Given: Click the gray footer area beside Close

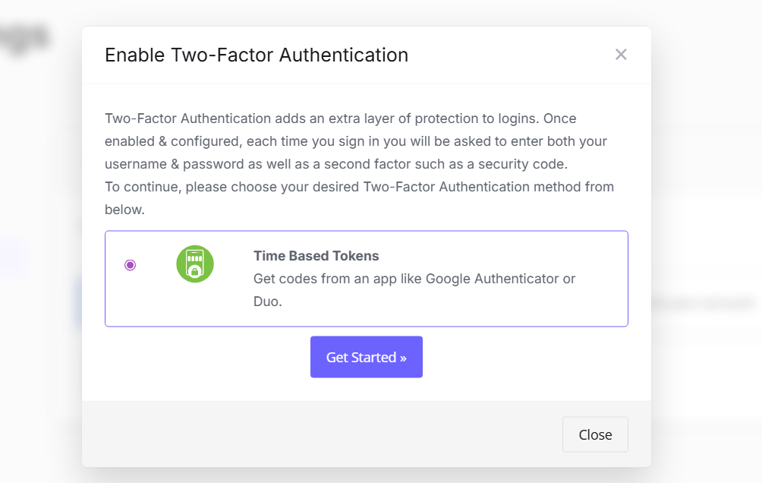Looking at the screenshot, I should (x=319, y=434).
